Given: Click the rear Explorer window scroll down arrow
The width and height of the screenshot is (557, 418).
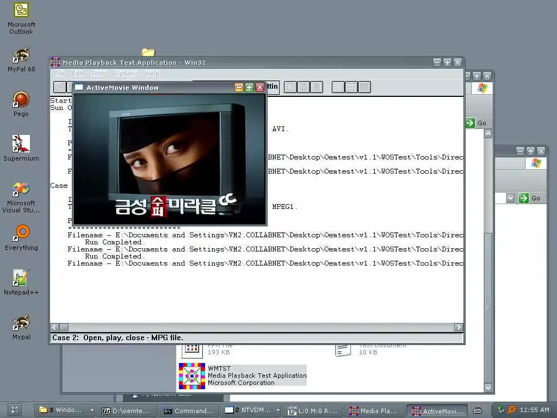Looking at the screenshot, I should (488, 388).
